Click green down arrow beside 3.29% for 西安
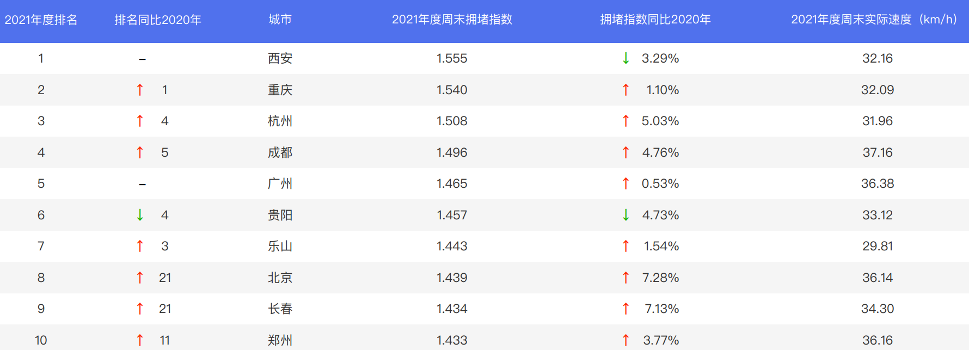Viewport: 969px width, 350px height. [625, 58]
